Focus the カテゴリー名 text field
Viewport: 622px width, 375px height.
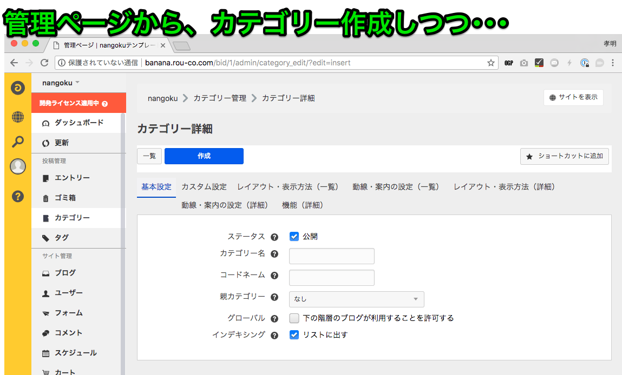(332, 256)
